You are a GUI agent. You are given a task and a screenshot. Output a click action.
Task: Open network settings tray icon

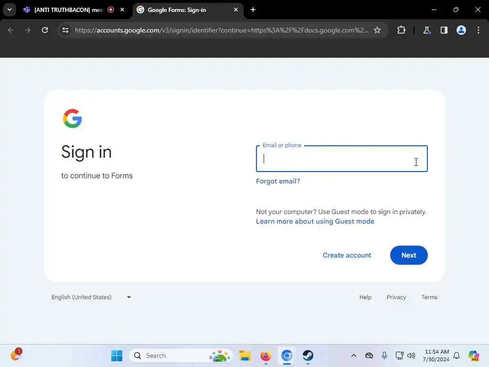coord(399,356)
